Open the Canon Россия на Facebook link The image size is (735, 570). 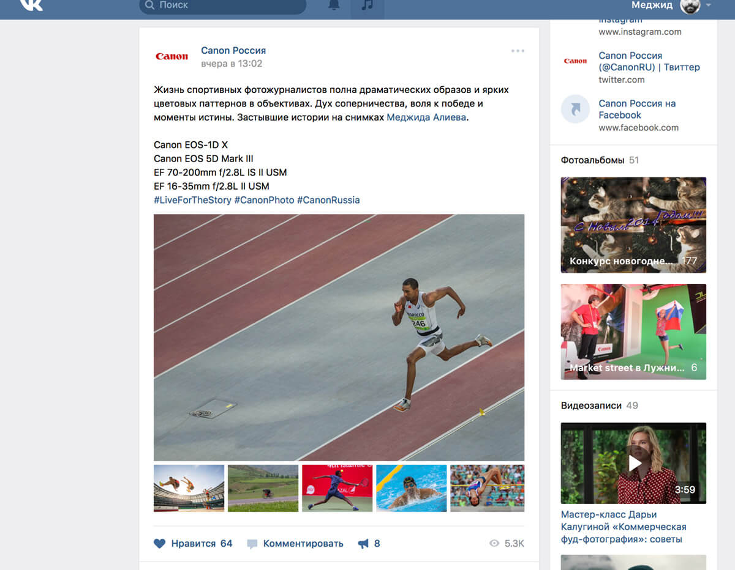click(637, 109)
